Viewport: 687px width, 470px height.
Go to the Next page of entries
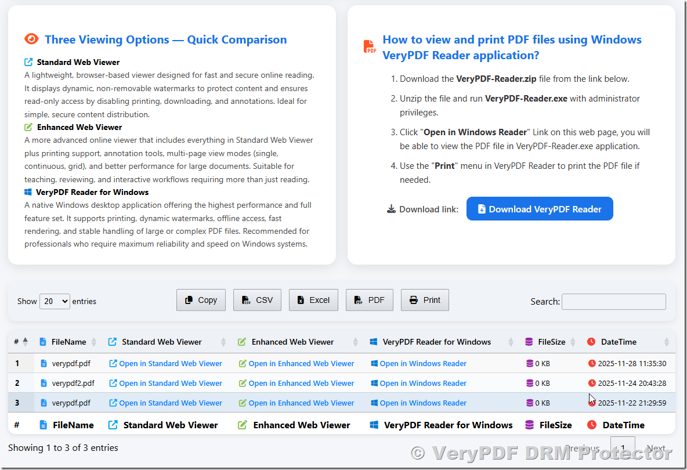tap(656, 448)
